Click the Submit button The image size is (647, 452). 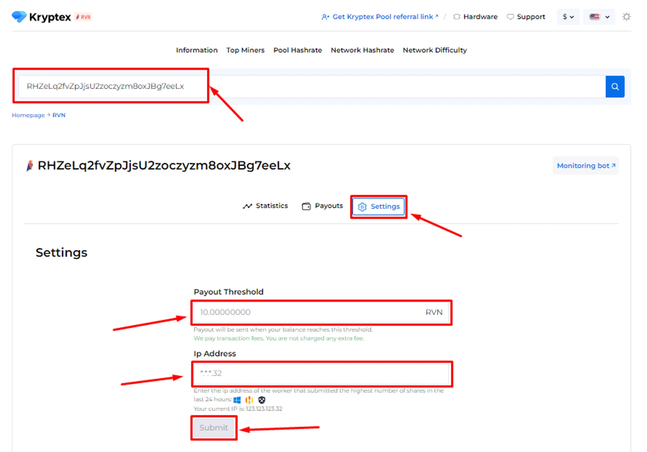(x=214, y=428)
